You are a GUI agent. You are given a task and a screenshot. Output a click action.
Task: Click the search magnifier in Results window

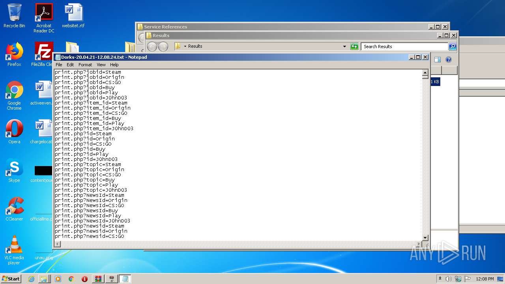point(453,47)
